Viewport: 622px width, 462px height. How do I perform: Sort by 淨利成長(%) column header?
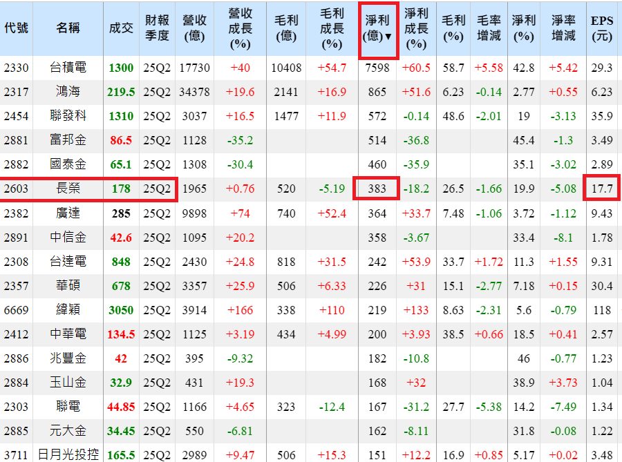coord(416,28)
